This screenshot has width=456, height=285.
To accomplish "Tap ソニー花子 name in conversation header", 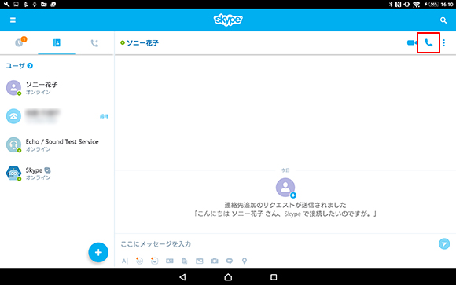I will pyautogui.click(x=142, y=43).
